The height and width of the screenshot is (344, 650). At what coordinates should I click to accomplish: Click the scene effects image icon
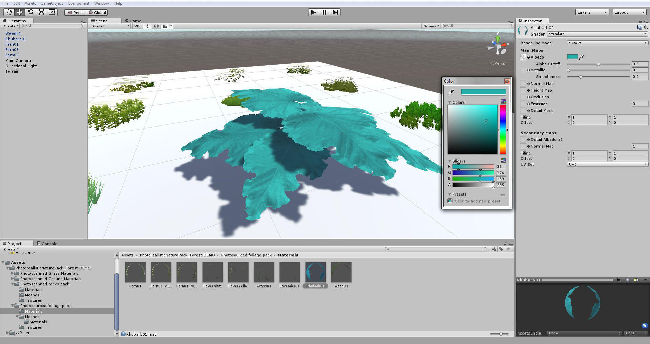pos(165,26)
